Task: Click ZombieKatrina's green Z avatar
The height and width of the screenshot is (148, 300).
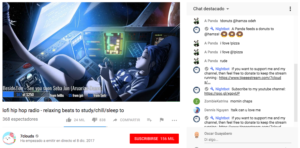Action: point(197,101)
